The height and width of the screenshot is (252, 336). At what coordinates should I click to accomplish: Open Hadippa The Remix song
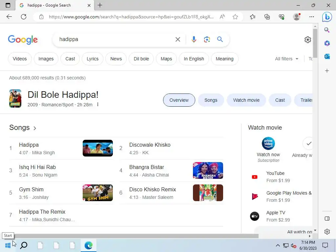point(61,215)
